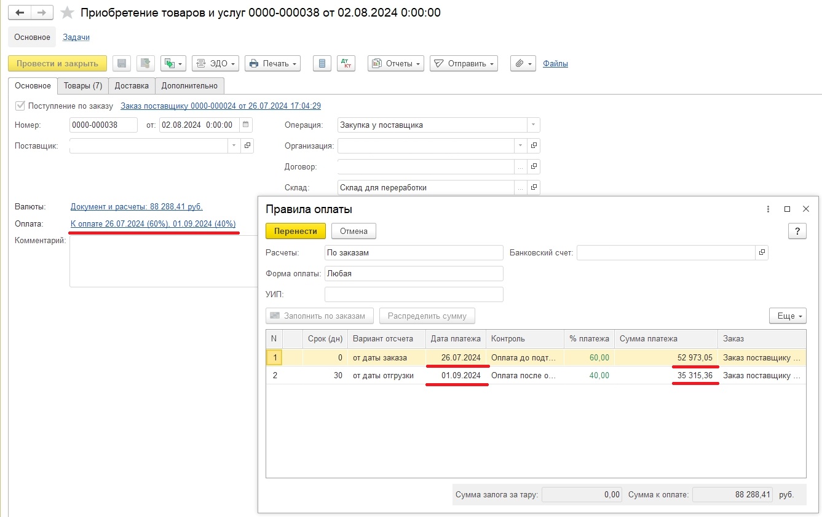Click the help question mark button
822x517 pixels.
(797, 231)
